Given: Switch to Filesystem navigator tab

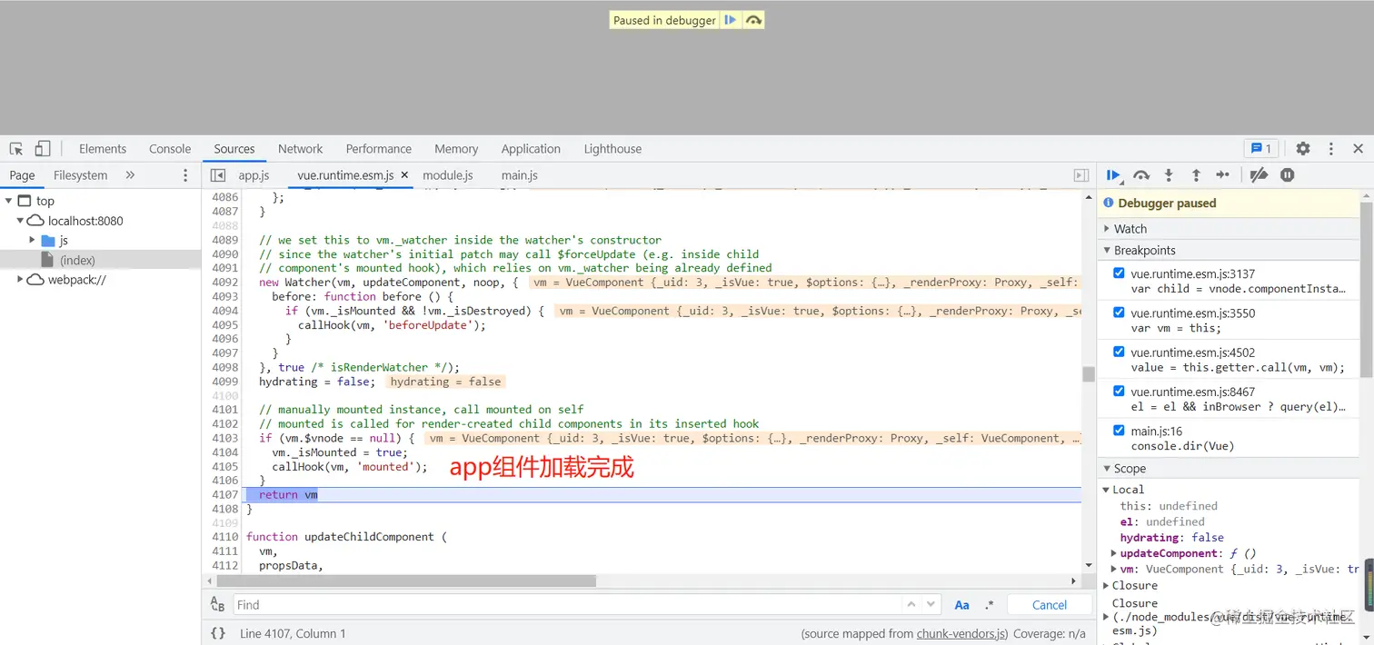Looking at the screenshot, I should coord(80,175).
